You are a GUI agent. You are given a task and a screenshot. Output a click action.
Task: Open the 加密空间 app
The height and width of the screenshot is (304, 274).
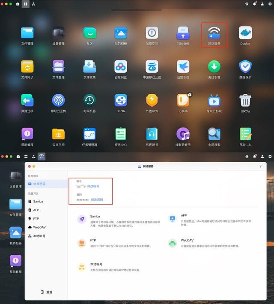[x=152, y=35]
